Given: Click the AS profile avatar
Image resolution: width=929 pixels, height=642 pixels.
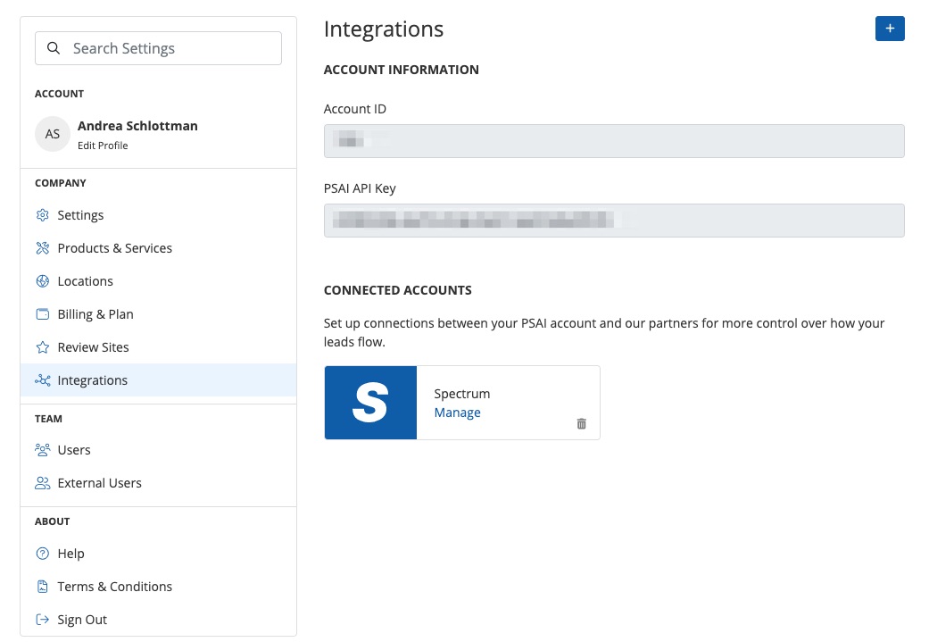Looking at the screenshot, I should [53, 134].
